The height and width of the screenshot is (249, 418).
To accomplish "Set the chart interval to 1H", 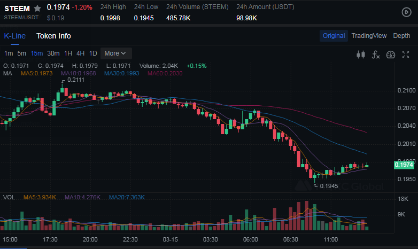I will coord(68,53).
